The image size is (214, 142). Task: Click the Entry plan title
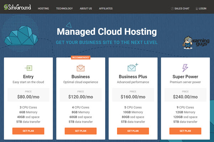pyautogui.click(x=28, y=77)
